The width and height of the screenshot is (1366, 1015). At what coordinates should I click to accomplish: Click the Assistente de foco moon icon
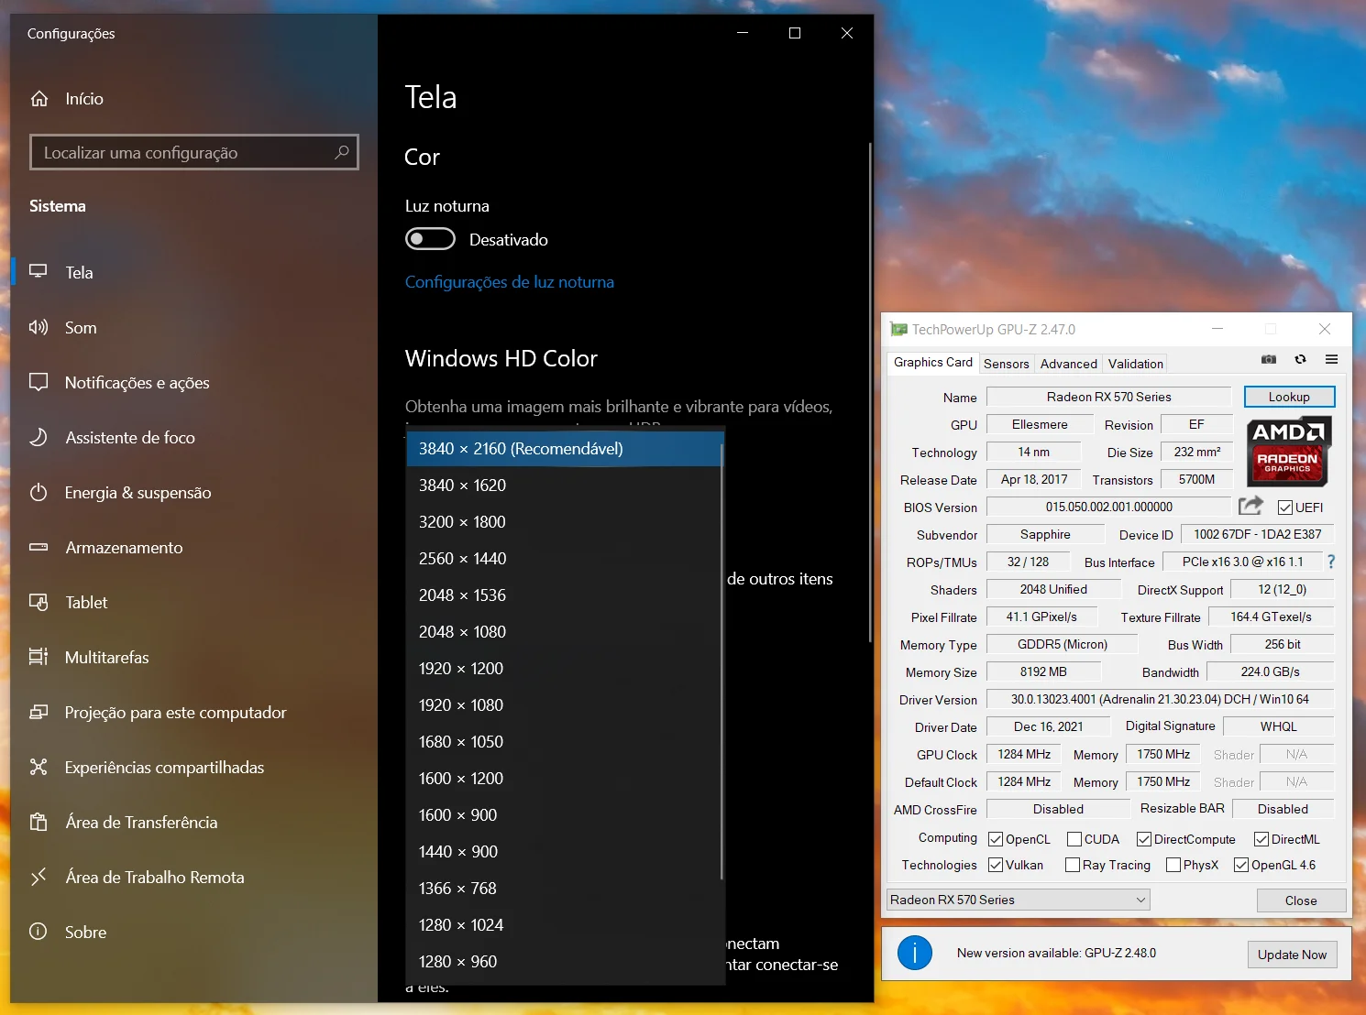point(39,437)
